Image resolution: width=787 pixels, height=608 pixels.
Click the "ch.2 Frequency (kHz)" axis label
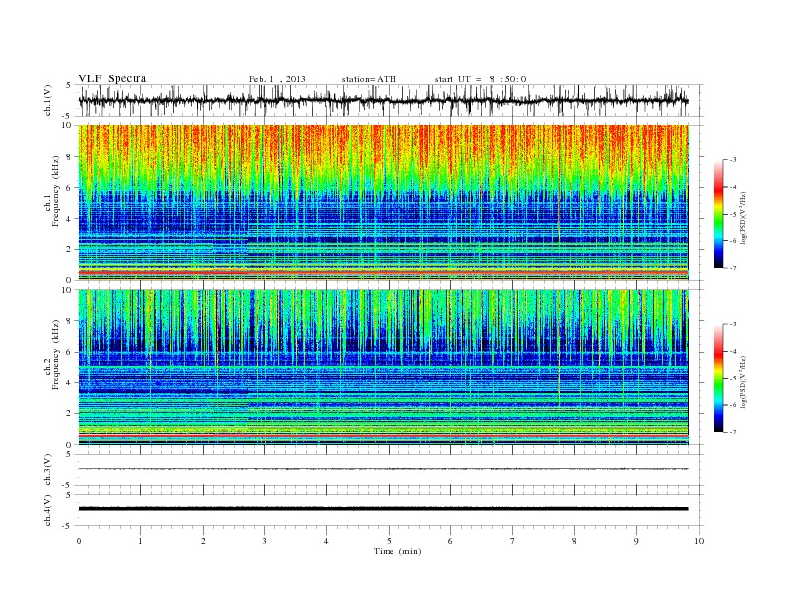point(52,354)
